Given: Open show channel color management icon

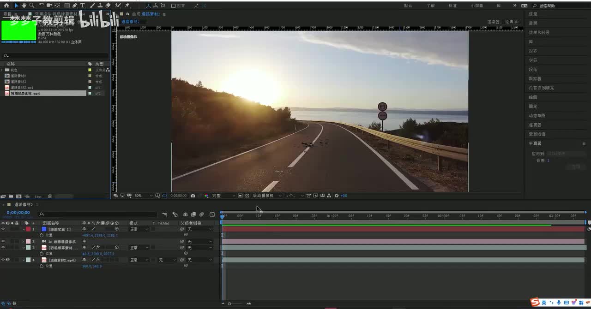Looking at the screenshot, I should tap(206, 196).
